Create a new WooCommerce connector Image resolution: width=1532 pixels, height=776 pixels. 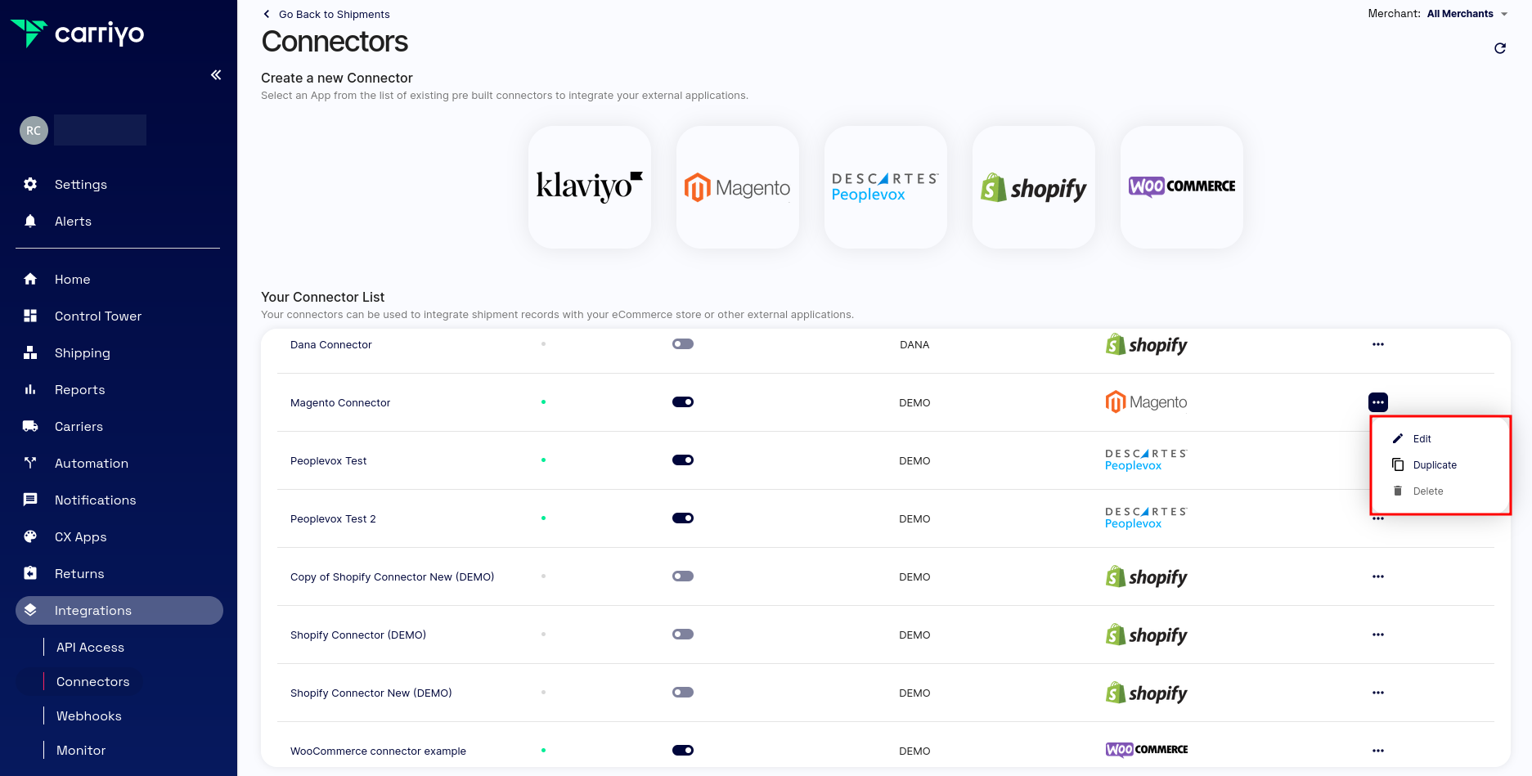(1182, 187)
